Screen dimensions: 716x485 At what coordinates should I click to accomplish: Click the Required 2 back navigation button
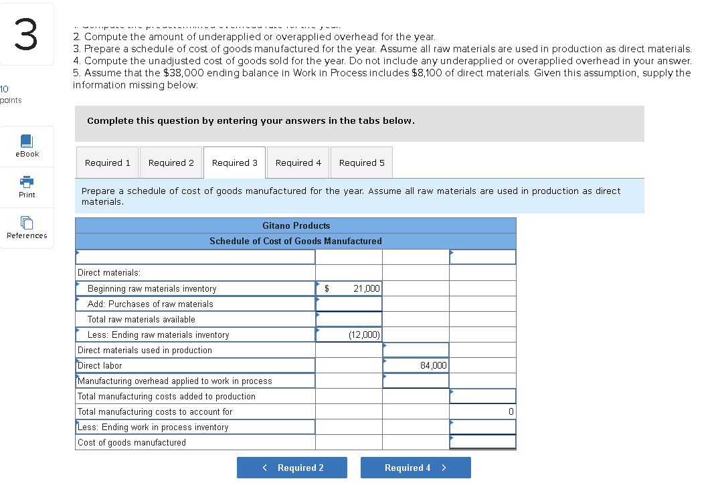(292, 467)
